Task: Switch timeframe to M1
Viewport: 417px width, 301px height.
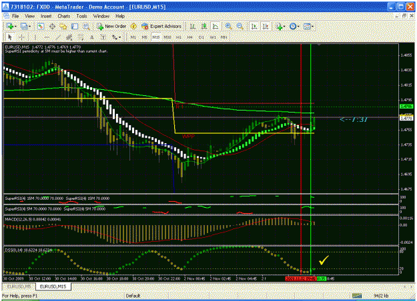Action: pos(133,37)
